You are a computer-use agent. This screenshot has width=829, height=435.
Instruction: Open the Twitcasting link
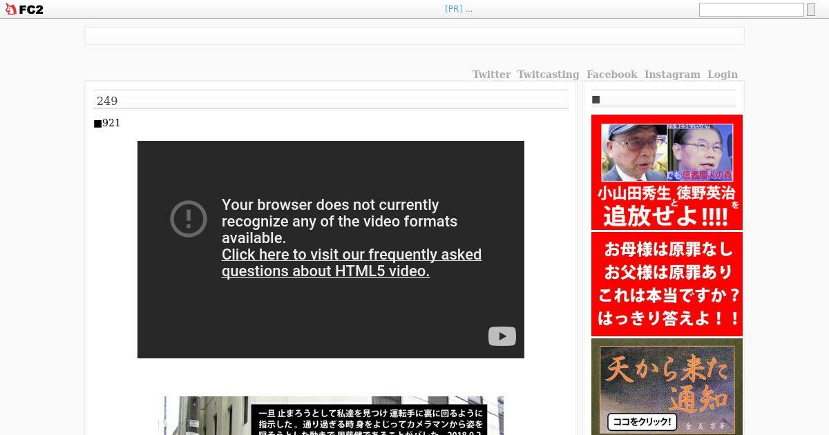pyautogui.click(x=549, y=75)
